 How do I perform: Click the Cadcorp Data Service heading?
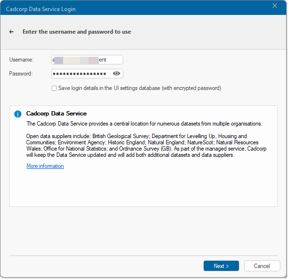[56, 114]
